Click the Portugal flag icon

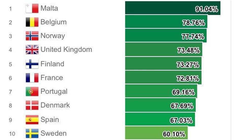coord(32,91)
